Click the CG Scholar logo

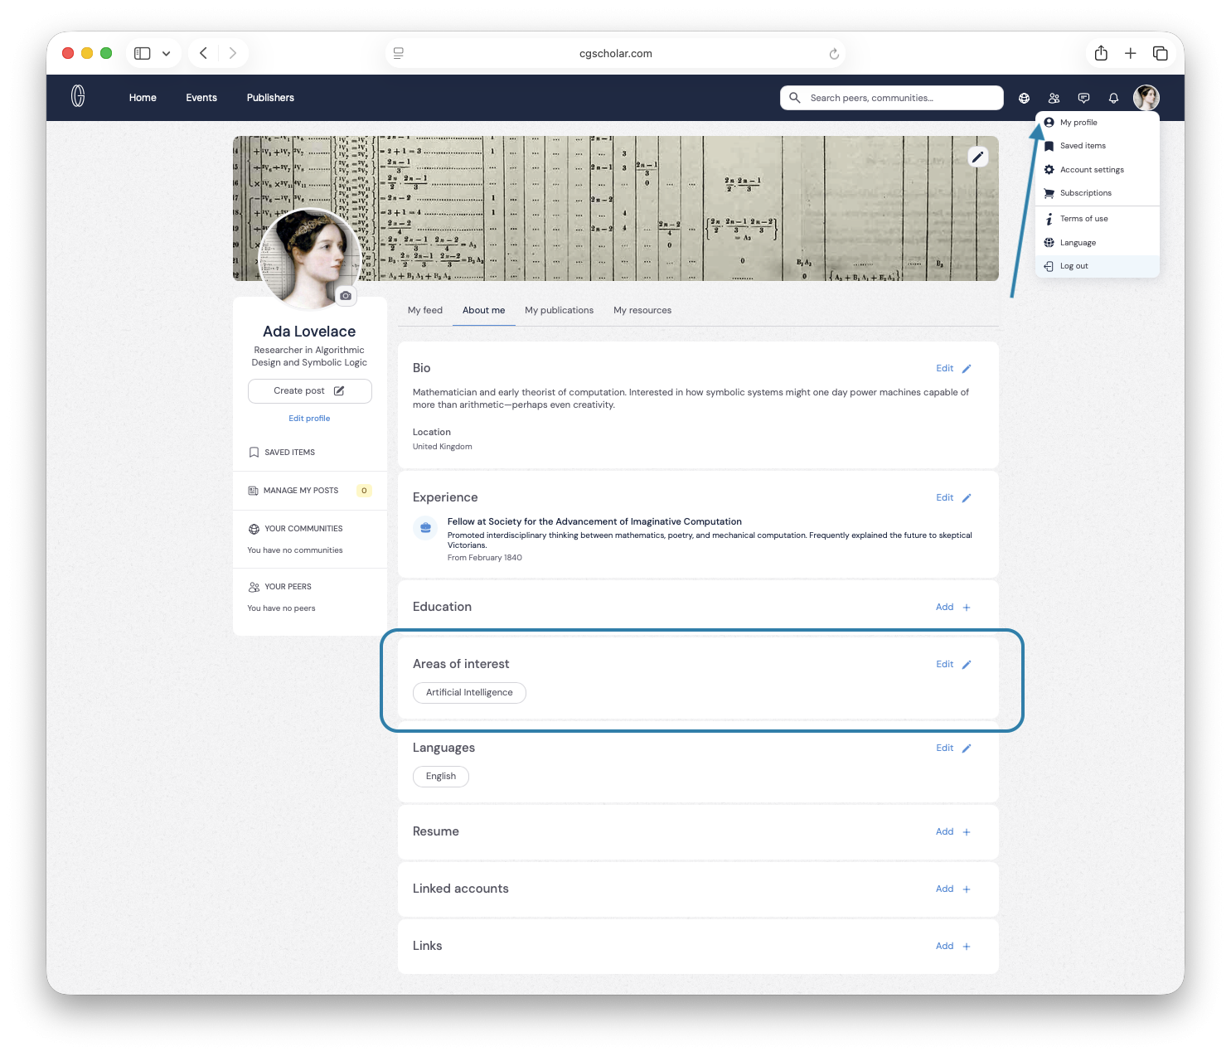tap(78, 97)
